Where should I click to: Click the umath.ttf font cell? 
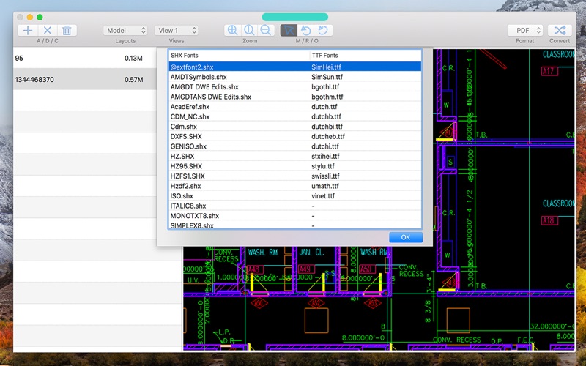[325, 186]
